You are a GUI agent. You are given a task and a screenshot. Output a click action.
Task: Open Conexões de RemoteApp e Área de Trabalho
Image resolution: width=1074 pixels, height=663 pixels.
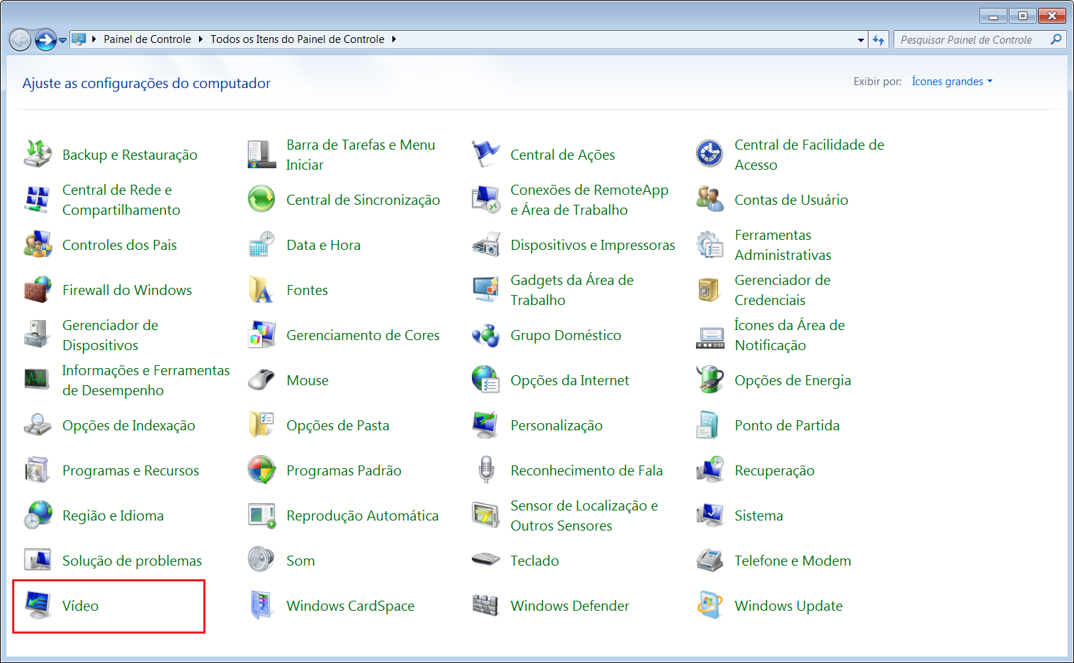tap(589, 200)
